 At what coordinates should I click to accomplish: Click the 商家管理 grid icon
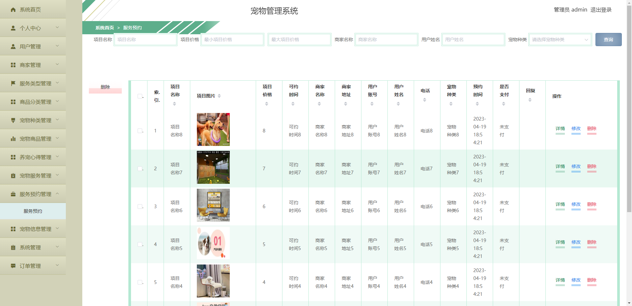[x=13, y=65]
